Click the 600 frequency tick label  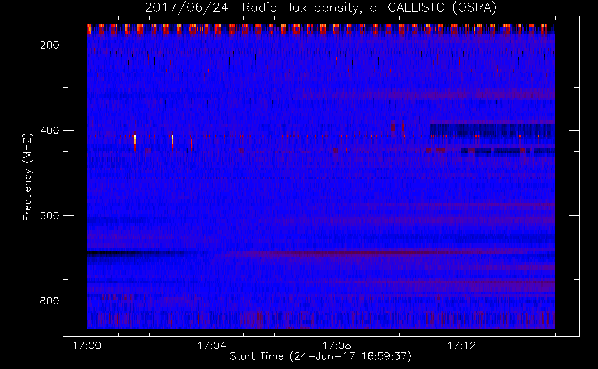click(x=49, y=215)
